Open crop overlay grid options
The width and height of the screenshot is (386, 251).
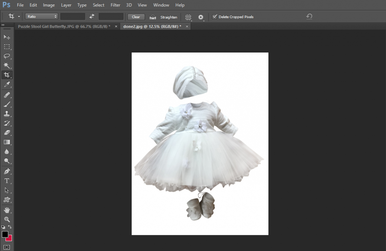[x=187, y=17]
